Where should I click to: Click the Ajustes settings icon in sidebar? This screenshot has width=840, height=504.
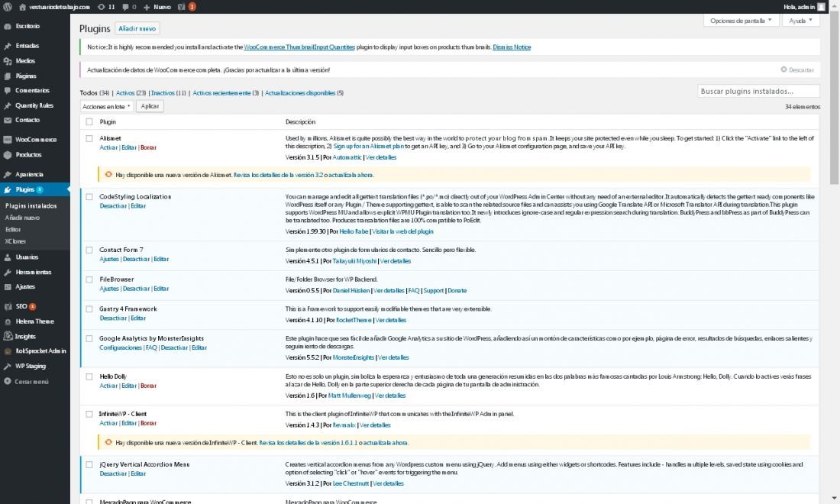pyautogui.click(x=8, y=287)
